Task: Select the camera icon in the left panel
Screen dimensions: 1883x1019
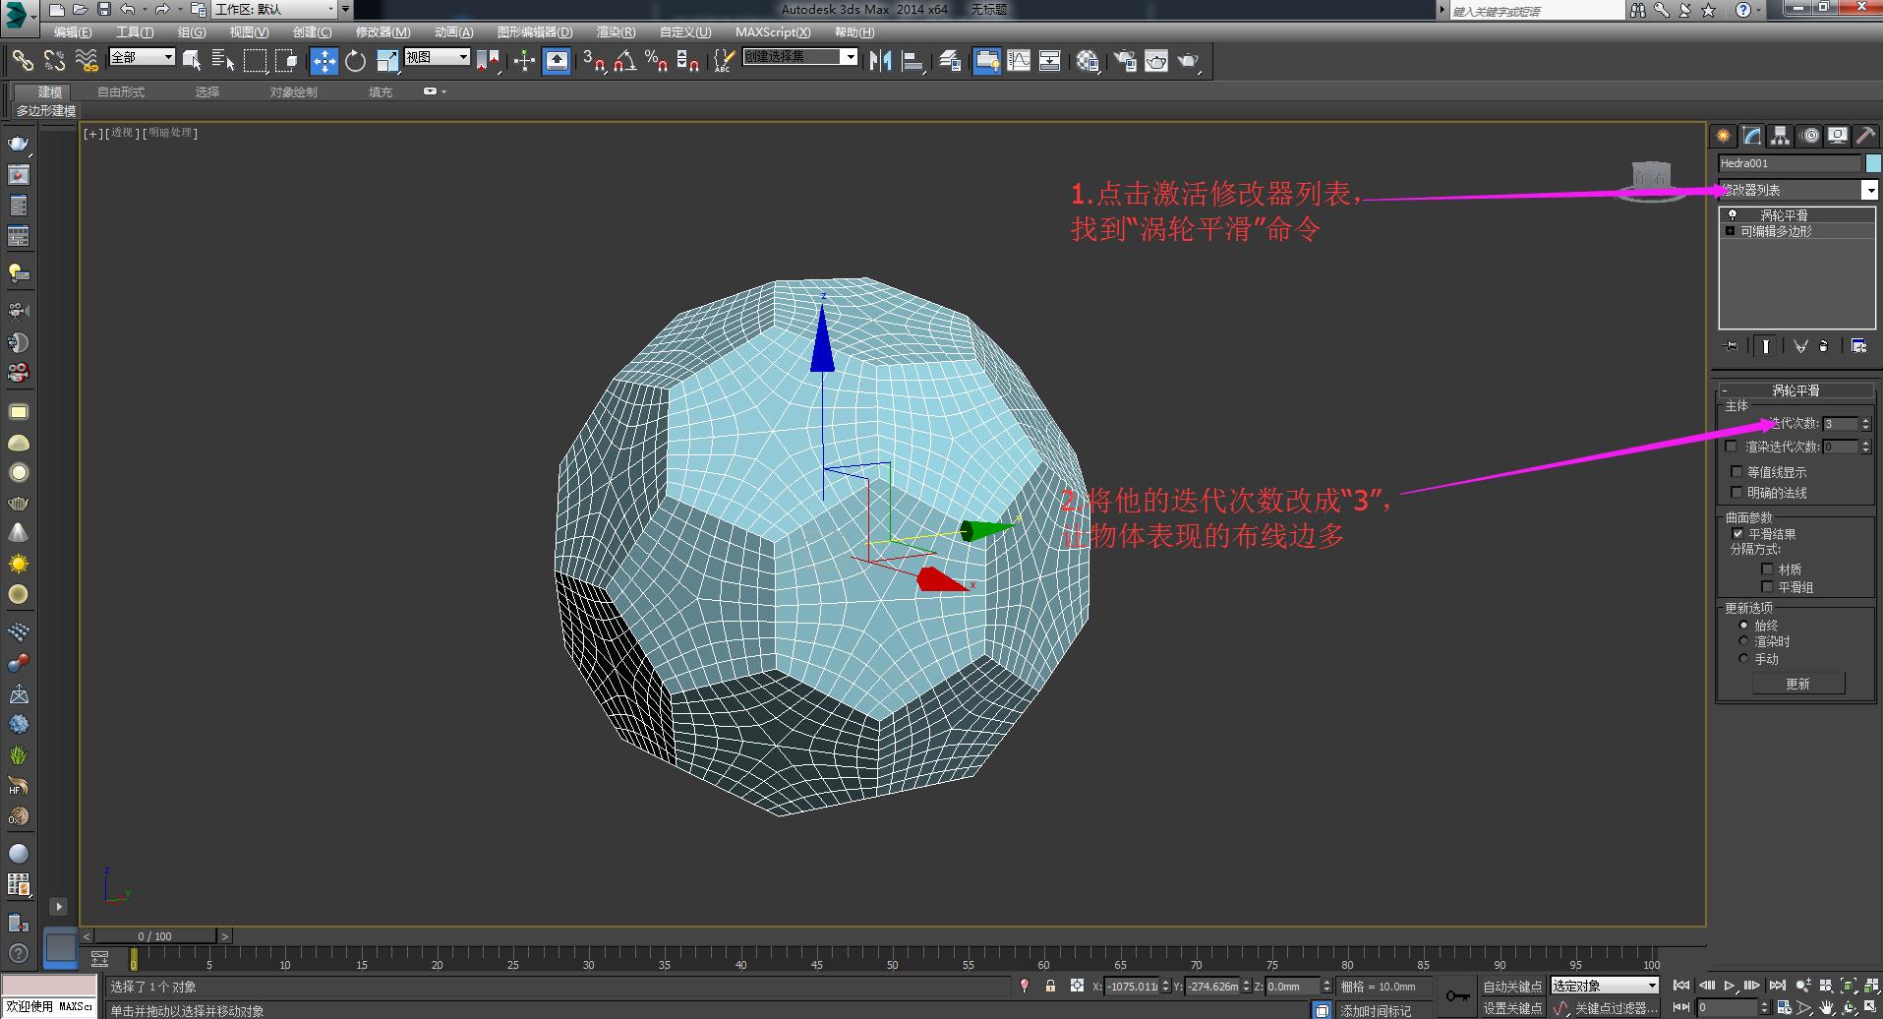Action: (x=19, y=310)
